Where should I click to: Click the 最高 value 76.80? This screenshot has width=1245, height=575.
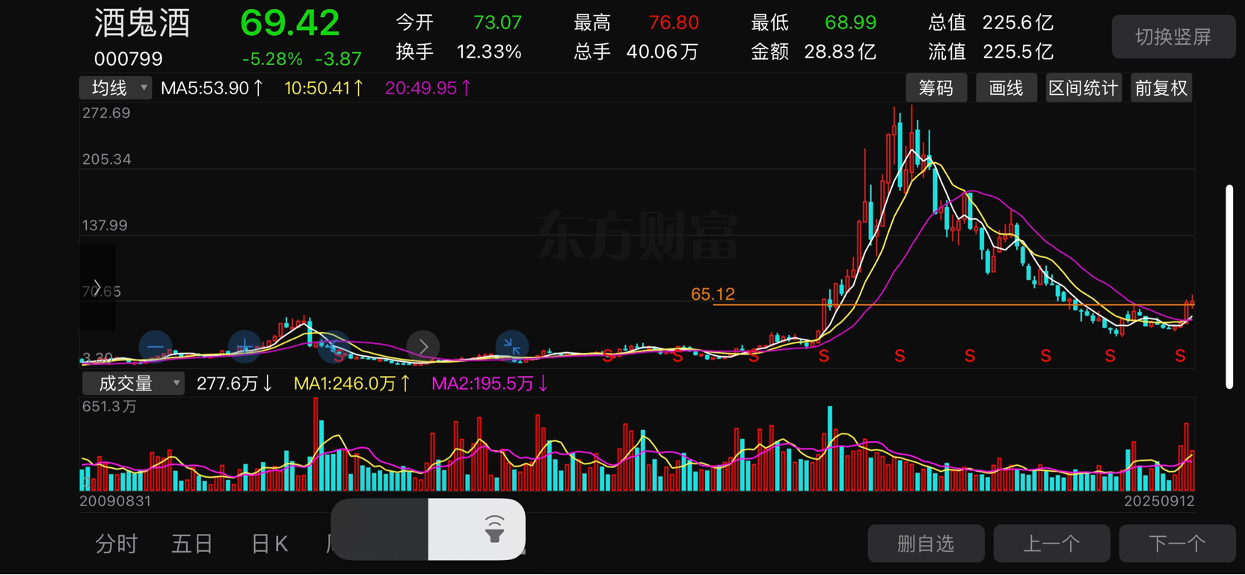pyautogui.click(x=674, y=22)
